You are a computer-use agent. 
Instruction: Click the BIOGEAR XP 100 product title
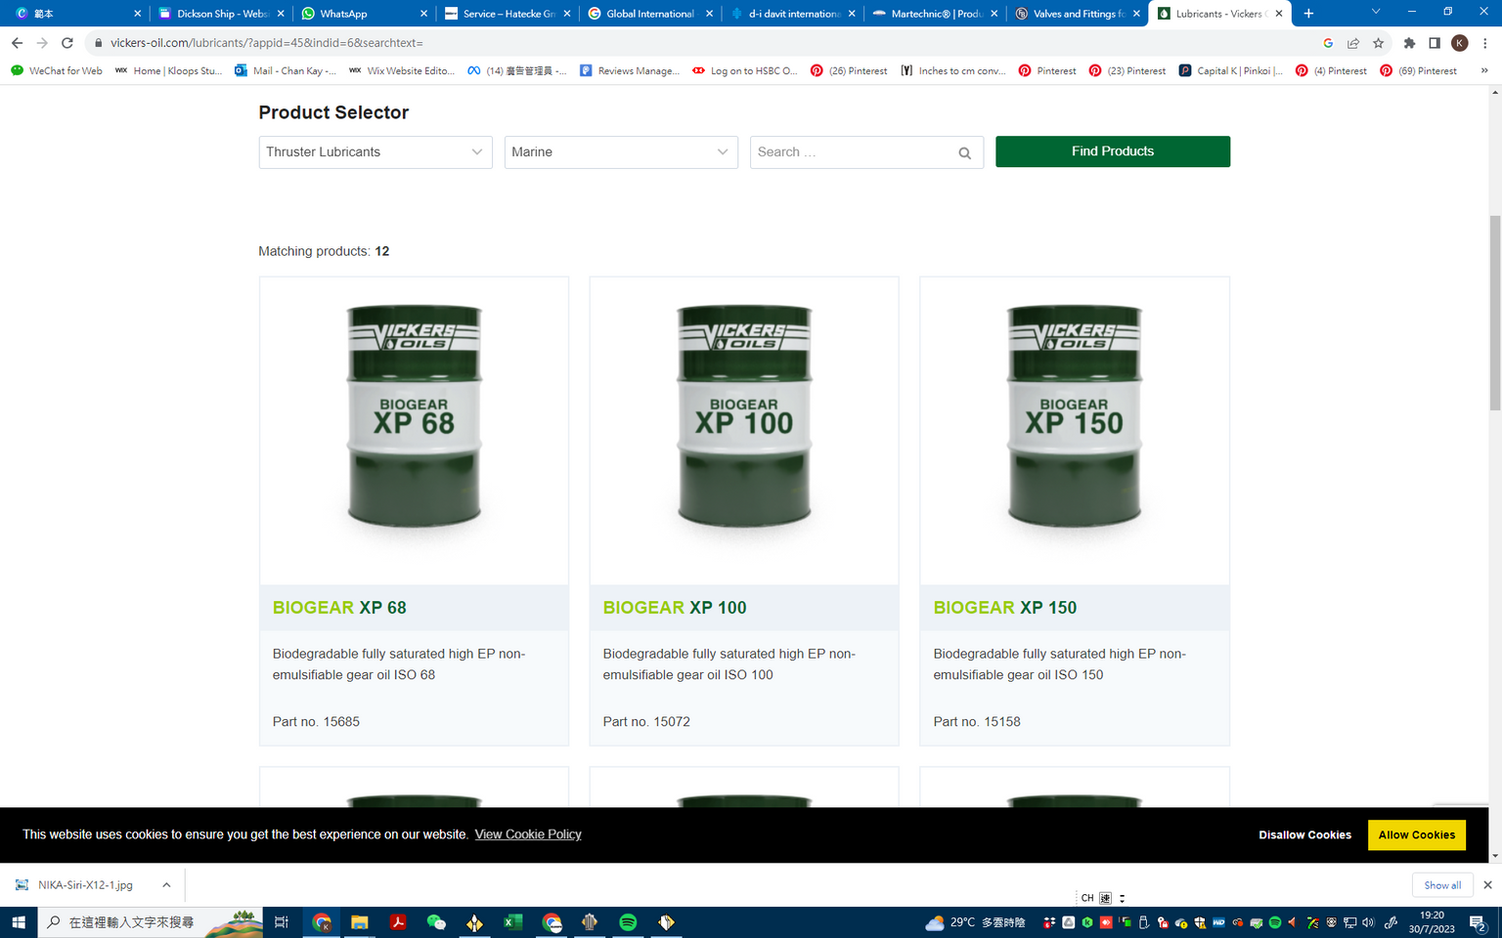[674, 608]
